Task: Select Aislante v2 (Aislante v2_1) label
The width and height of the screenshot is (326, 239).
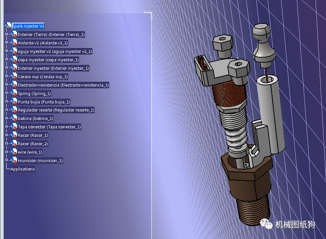Action: pyautogui.click(x=43, y=43)
